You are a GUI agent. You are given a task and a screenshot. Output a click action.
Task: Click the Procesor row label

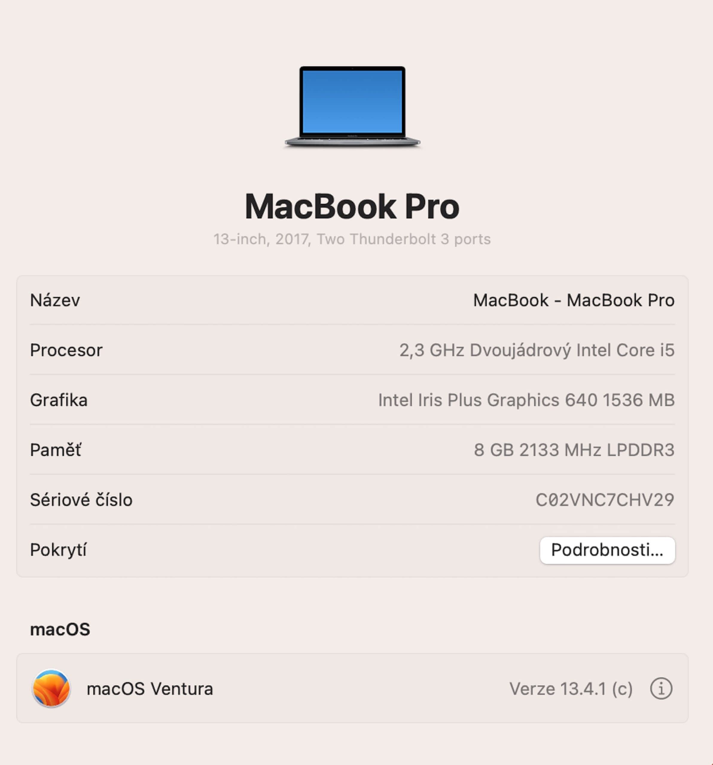click(66, 350)
